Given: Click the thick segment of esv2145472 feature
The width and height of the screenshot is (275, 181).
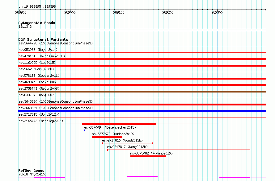Looking at the screenshot, I should [119, 124].
